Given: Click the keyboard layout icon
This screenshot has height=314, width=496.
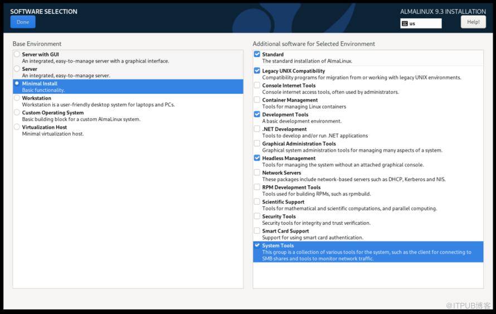Looking at the screenshot, I should (x=405, y=23).
